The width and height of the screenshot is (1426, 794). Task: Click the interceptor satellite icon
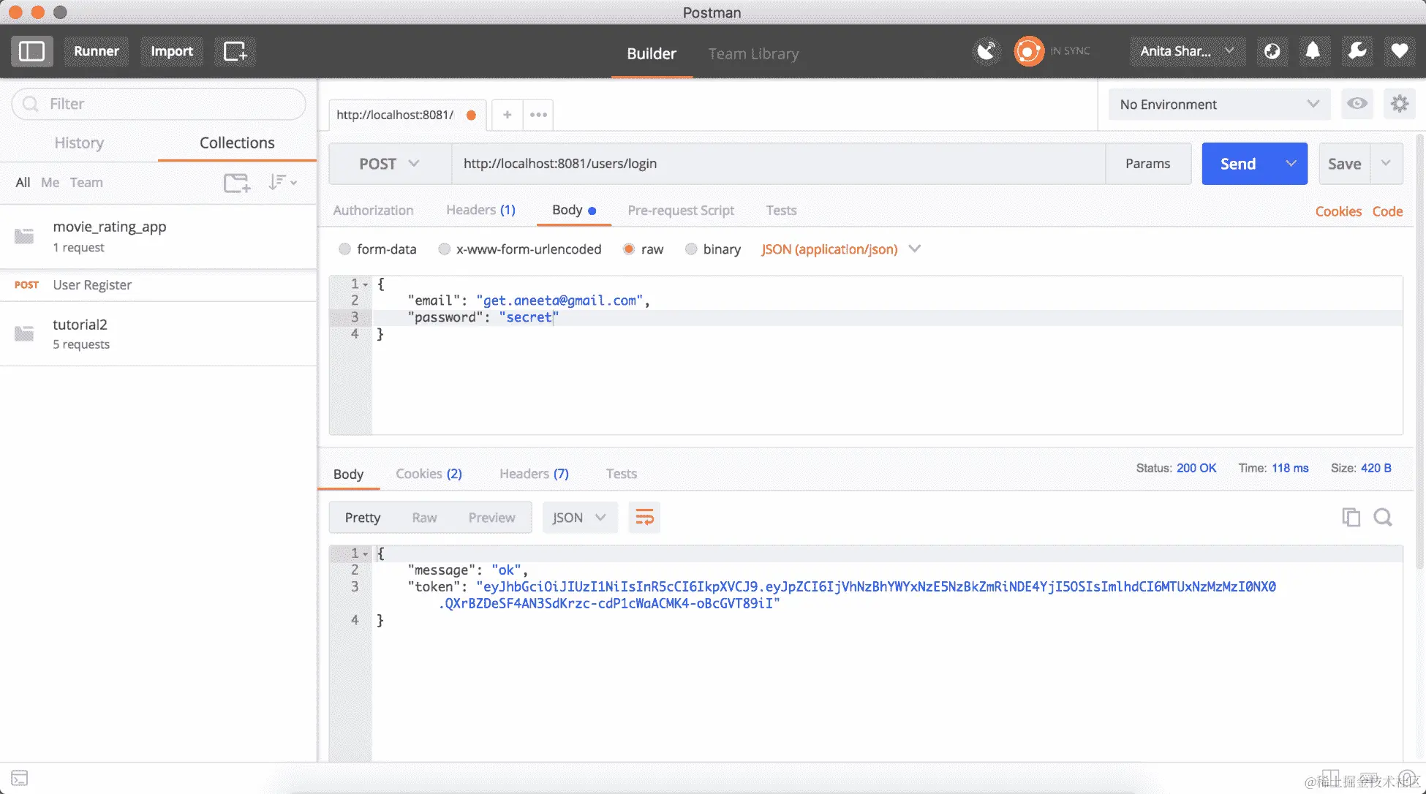986,51
